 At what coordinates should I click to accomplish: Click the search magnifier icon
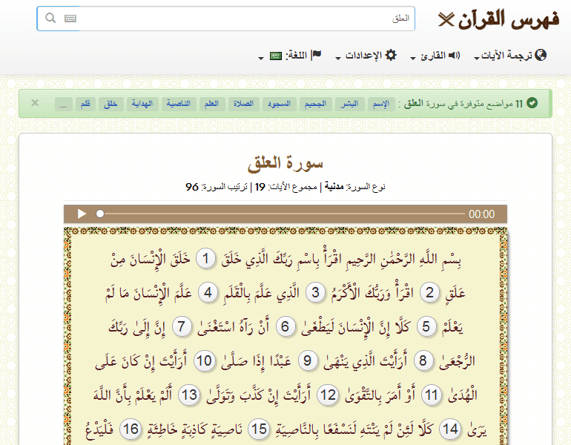pyautogui.click(x=50, y=18)
